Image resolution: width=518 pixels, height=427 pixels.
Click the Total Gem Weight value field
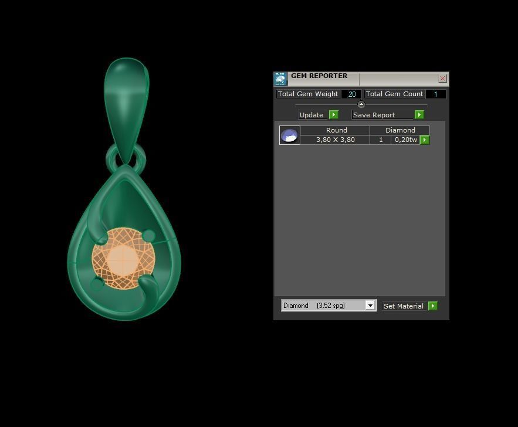pos(351,94)
